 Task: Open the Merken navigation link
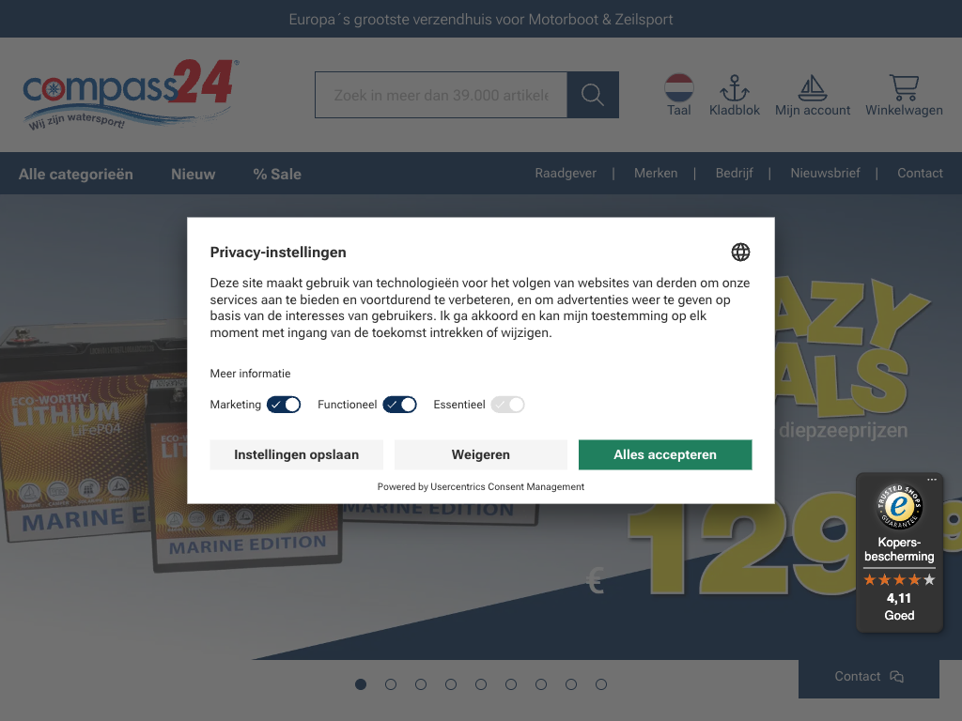point(656,173)
